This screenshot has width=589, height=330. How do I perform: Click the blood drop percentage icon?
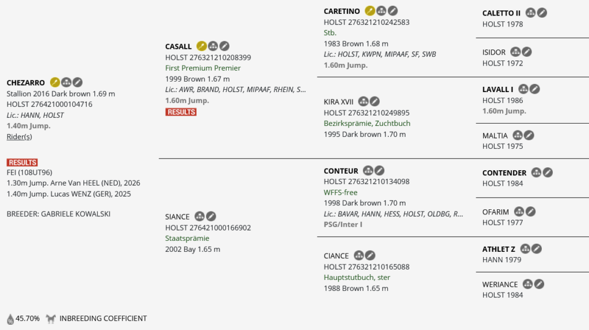click(10, 319)
